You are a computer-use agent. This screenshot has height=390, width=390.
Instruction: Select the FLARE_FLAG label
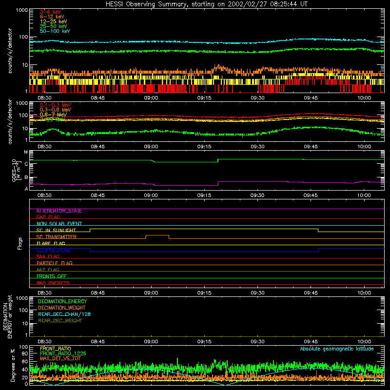coord(51,243)
